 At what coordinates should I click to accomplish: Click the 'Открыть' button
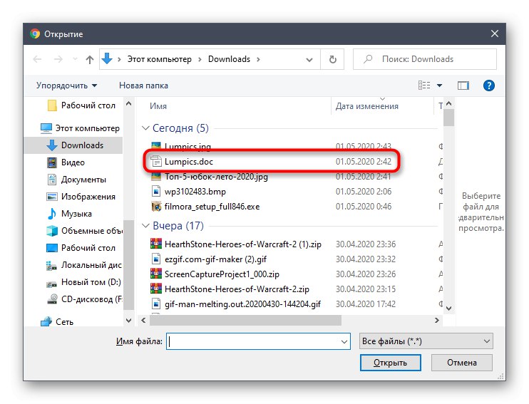(391, 363)
